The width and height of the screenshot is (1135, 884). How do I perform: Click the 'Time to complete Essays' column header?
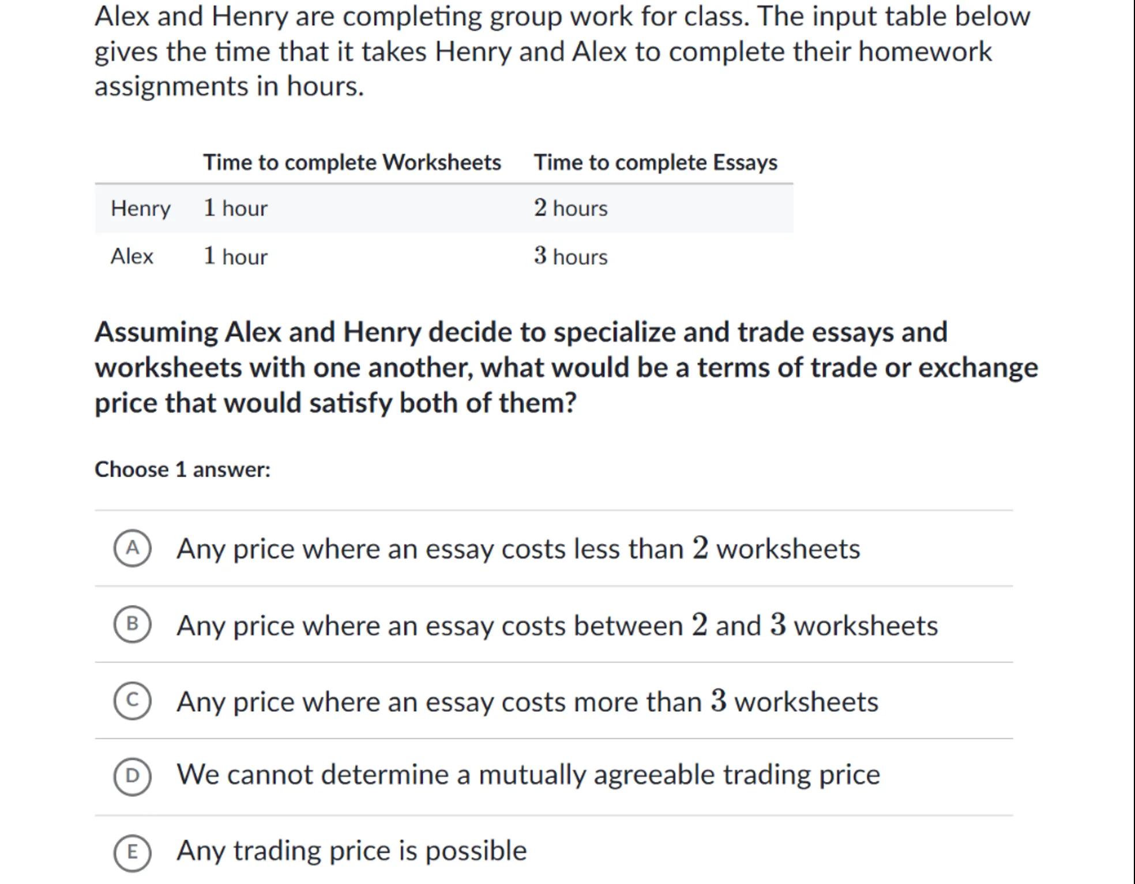[x=655, y=163]
